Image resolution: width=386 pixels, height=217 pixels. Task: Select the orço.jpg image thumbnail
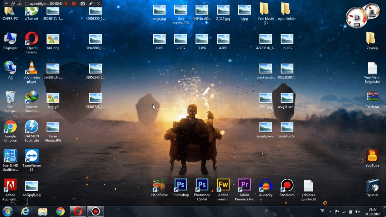[x=160, y=10]
